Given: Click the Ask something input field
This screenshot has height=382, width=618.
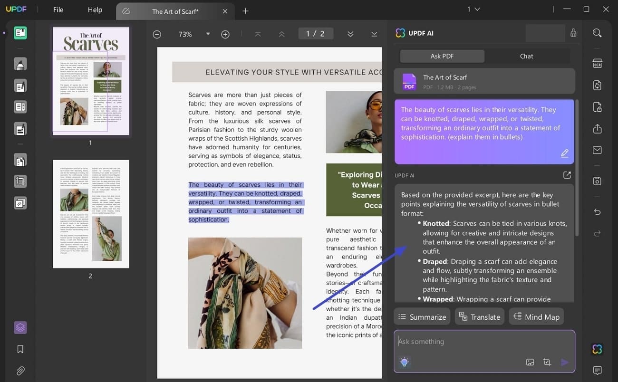Looking at the screenshot, I should 475,341.
